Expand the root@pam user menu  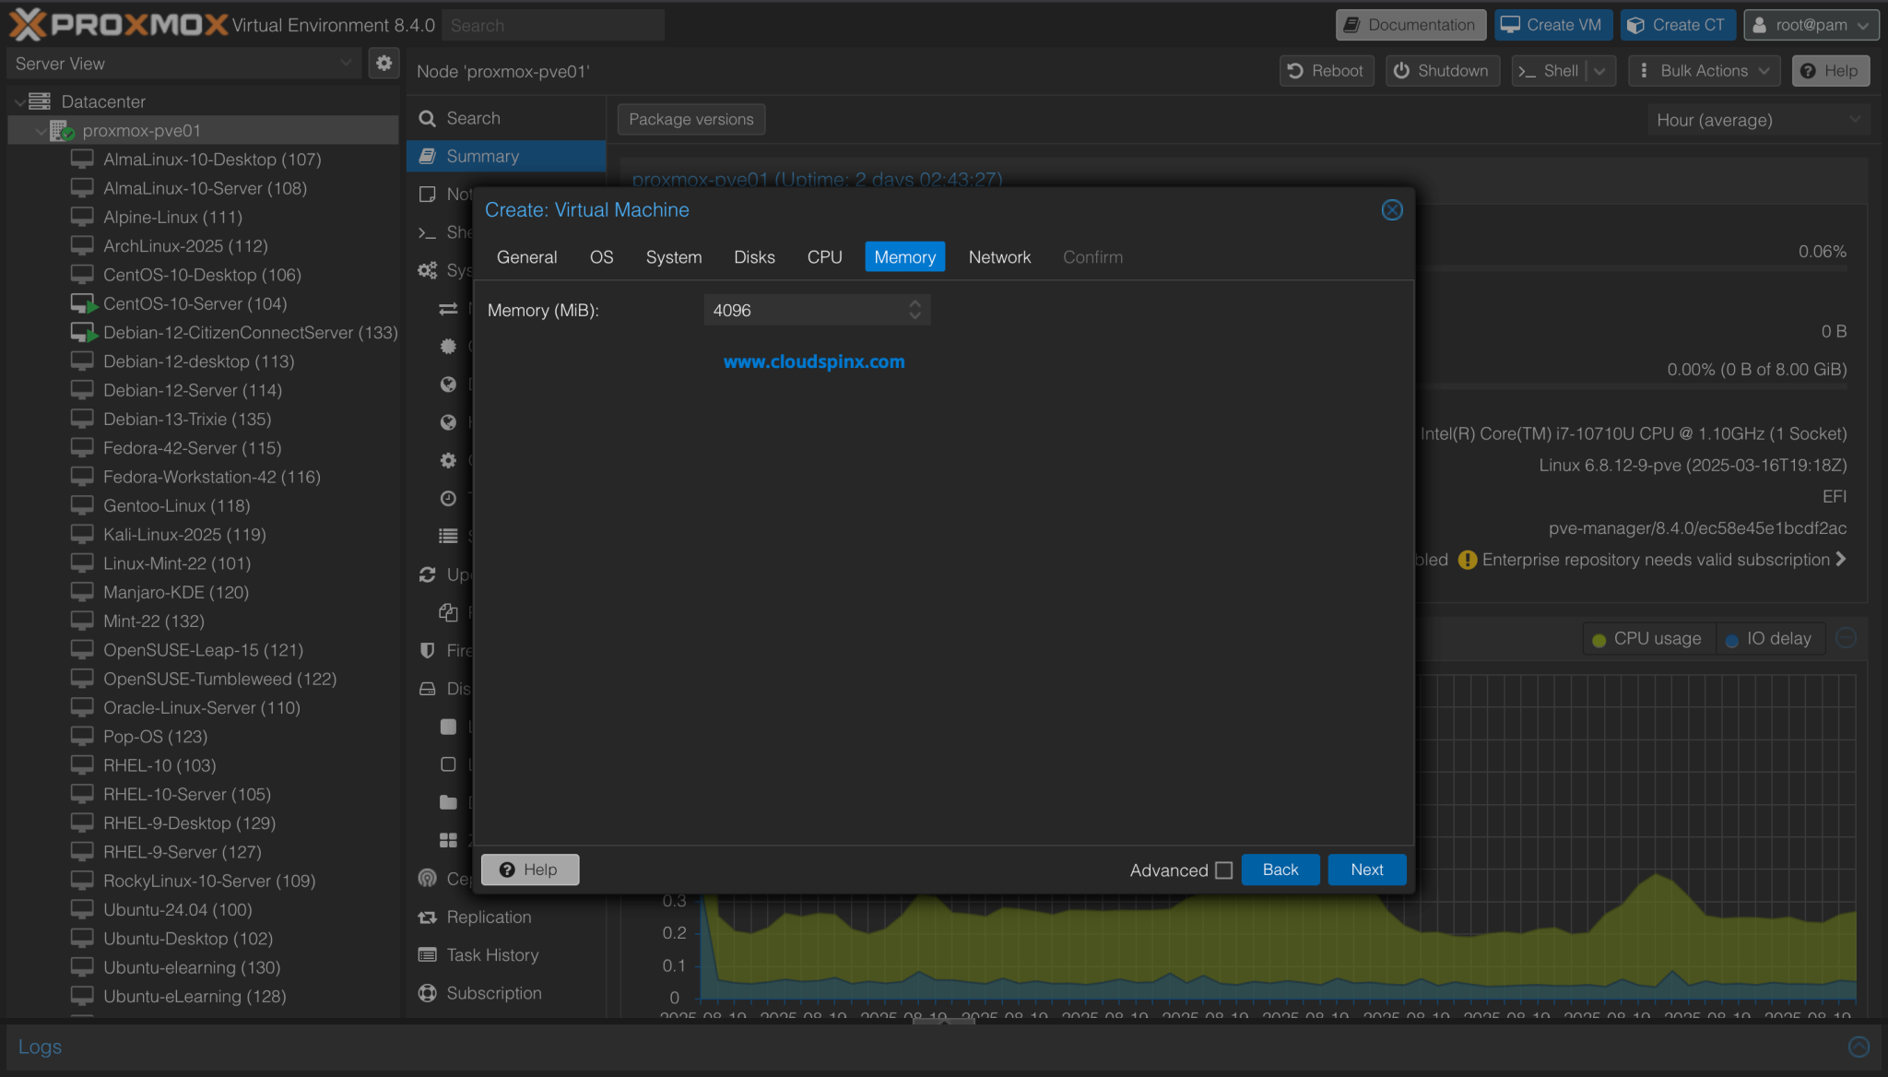click(1811, 25)
